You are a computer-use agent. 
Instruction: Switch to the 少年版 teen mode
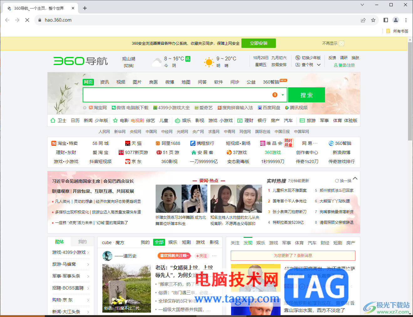click(x=311, y=58)
